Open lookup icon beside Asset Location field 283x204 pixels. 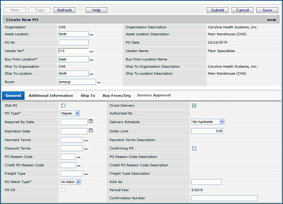[92, 34]
